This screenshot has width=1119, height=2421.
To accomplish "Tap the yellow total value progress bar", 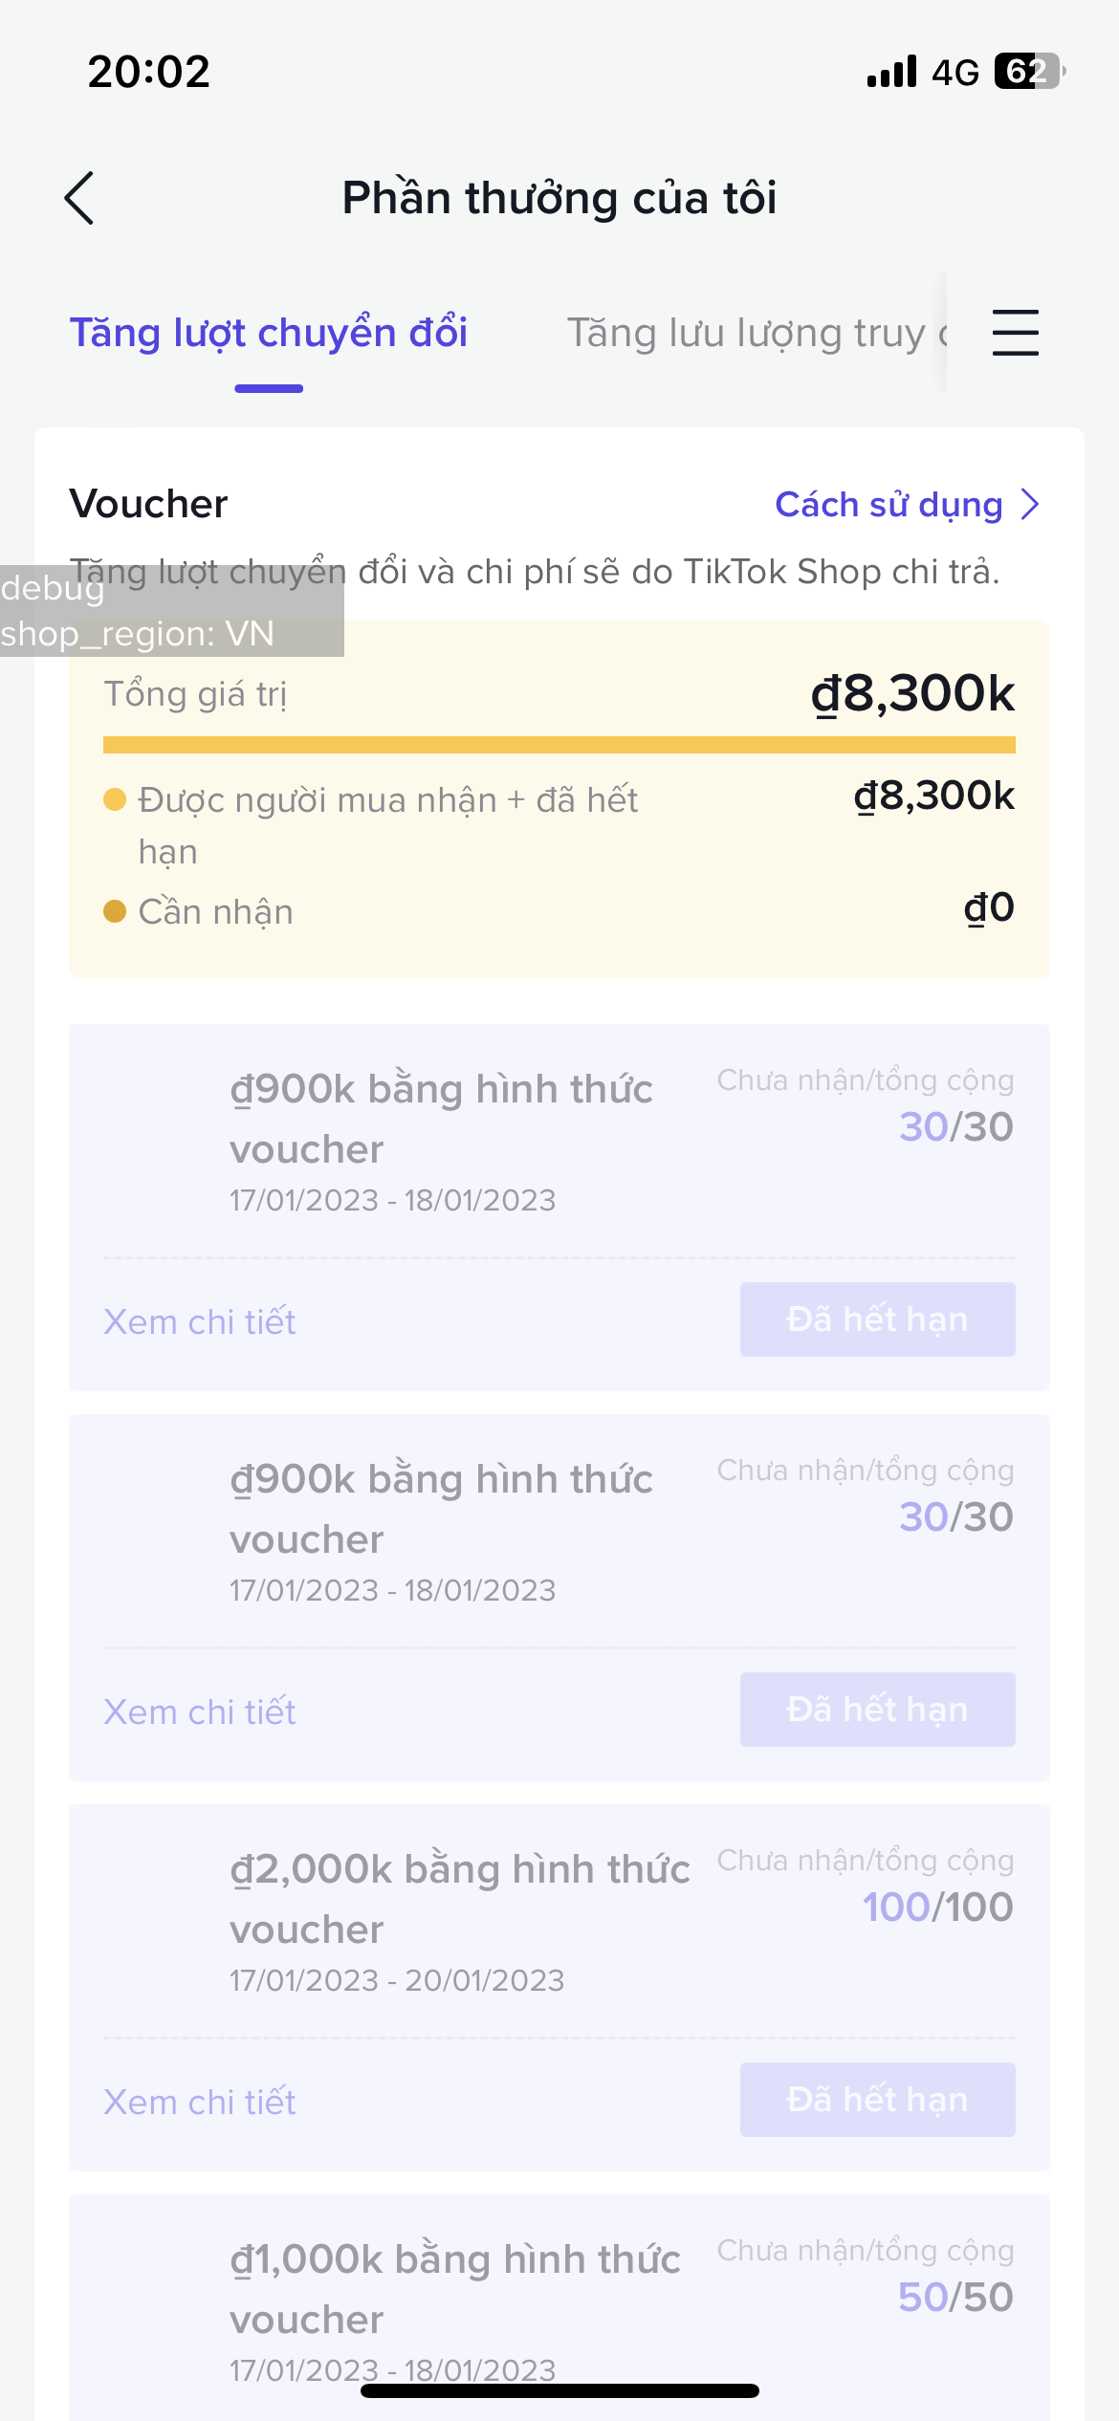I will pos(559,745).
